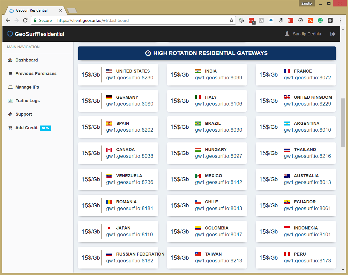Click the 15$/Gb price on Japan card

coord(91,232)
